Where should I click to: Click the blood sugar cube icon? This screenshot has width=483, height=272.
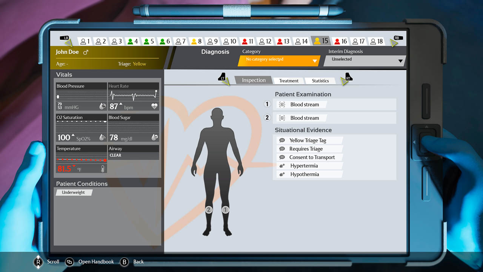point(155,138)
